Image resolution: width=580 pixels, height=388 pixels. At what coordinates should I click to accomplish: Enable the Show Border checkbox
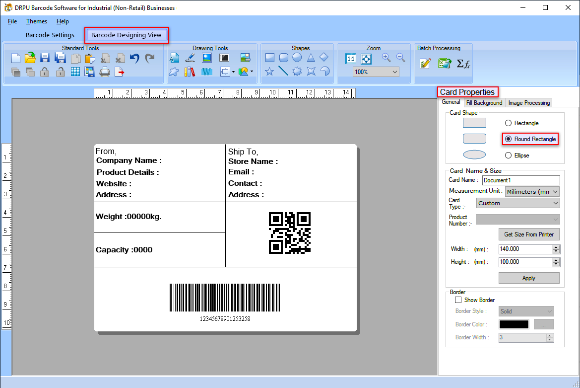click(x=458, y=300)
